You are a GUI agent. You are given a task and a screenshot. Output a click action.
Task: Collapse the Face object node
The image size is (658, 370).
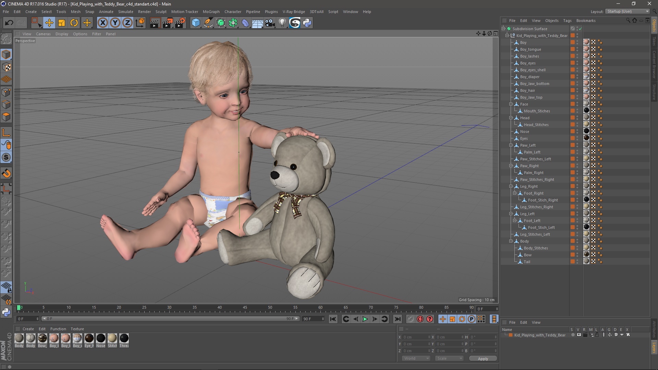[511, 104]
